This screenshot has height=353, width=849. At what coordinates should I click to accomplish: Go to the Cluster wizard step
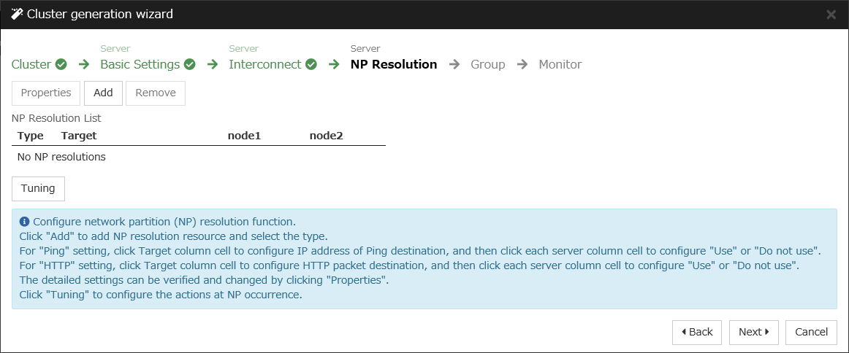pyautogui.click(x=31, y=64)
